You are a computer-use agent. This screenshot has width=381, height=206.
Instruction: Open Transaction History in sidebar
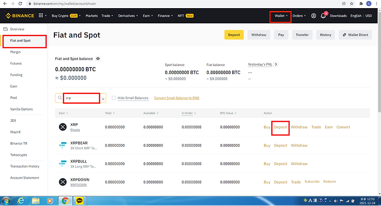coord(25,166)
